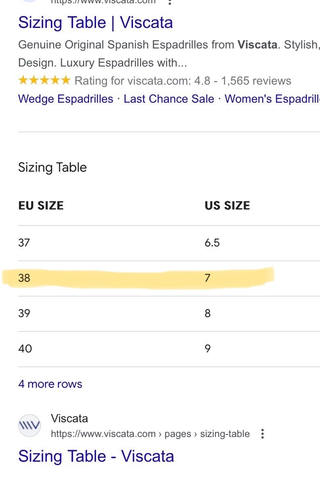This screenshot has width=320, height=481.
Task: Click the Viscata site name label
Action: [x=69, y=419]
